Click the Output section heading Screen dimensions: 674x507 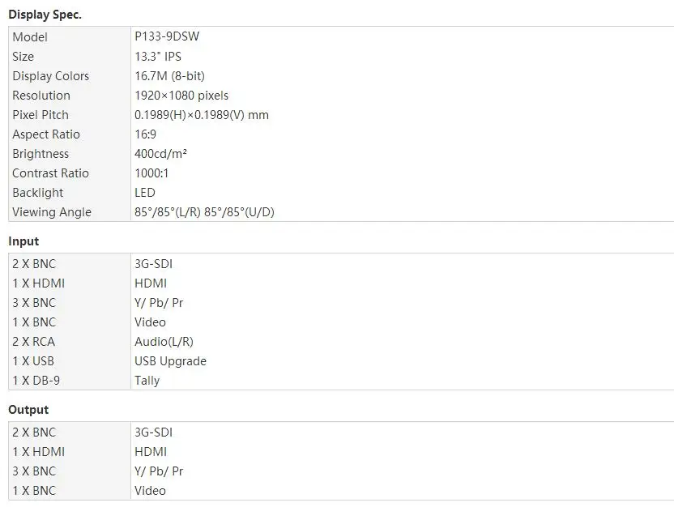point(28,410)
